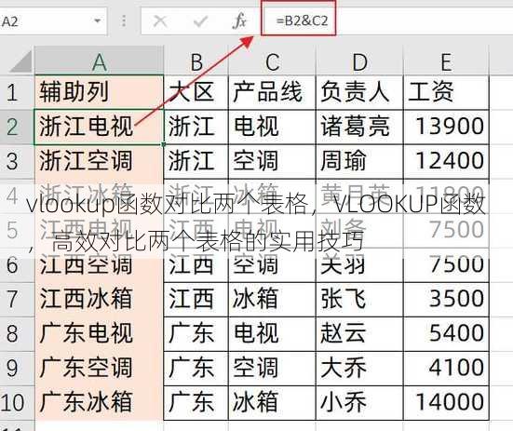513x431 pixels.
Task: Click cell '张飞' in column D
Action: click(359, 299)
